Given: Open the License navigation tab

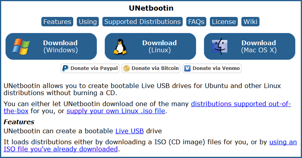Looking at the screenshot, I should (224, 22).
